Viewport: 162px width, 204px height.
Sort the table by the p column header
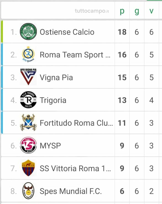tap(122, 11)
